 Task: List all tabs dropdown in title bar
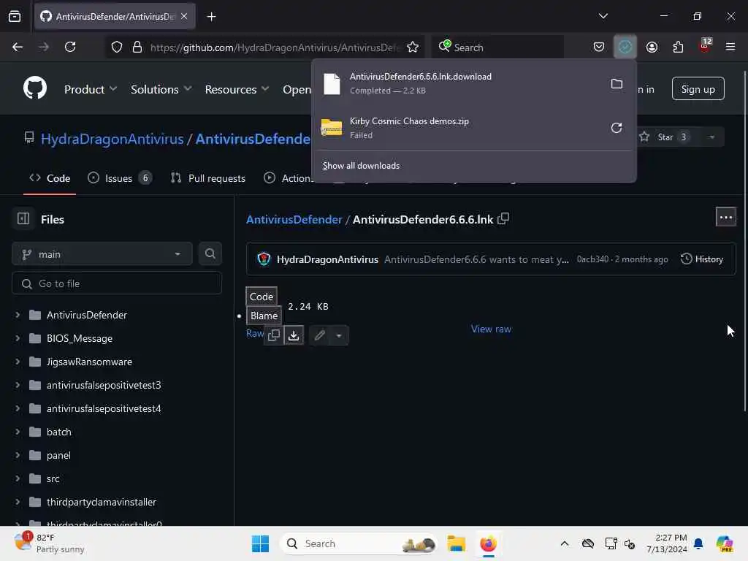[x=603, y=16]
